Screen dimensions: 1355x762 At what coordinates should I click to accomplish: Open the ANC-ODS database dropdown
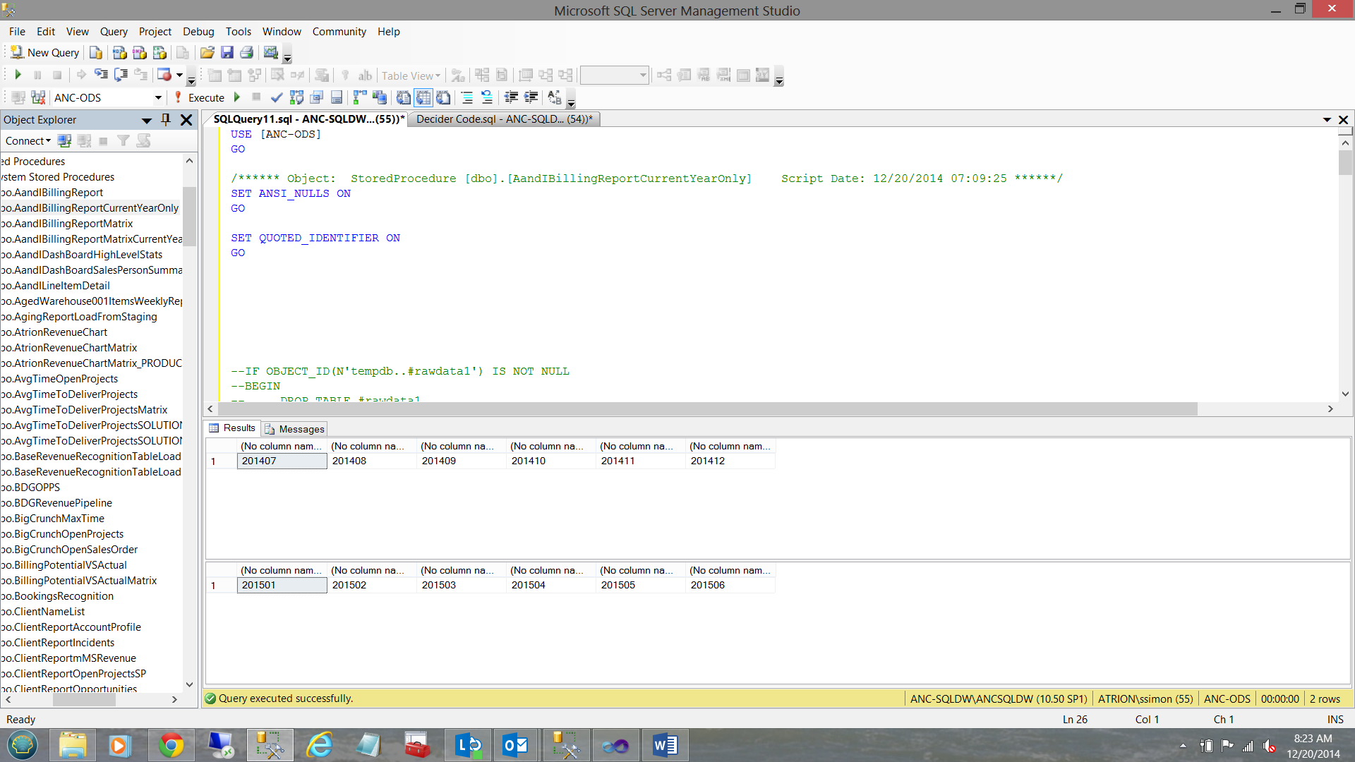(x=158, y=98)
